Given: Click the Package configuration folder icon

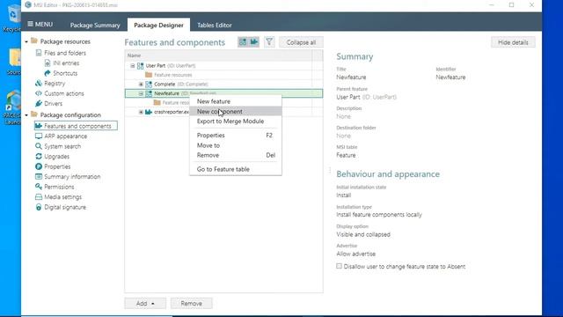Looking at the screenshot, I should (x=34, y=114).
